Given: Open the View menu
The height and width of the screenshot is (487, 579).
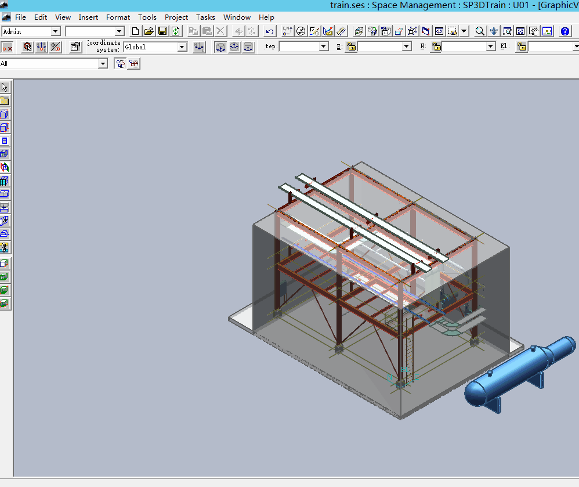Looking at the screenshot, I should click(63, 17).
